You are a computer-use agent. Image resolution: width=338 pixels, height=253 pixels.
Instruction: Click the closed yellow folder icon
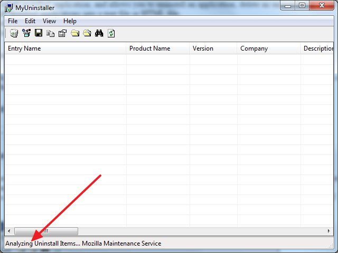(75, 33)
